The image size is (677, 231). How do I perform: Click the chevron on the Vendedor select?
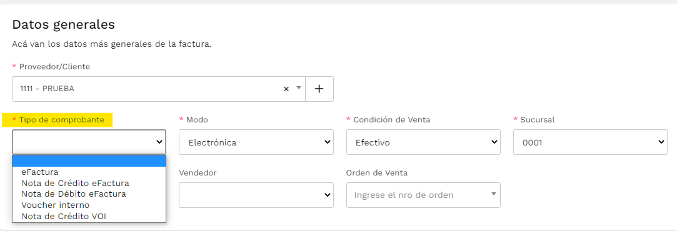click(x=326, y=195)
